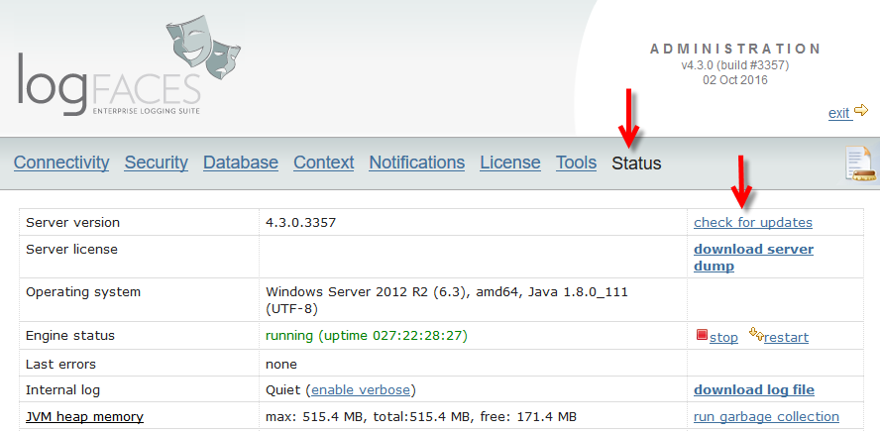Click the ADMINISTRATION heading
Viewport: 880px width, 432px height.
(x=735, y=49)
